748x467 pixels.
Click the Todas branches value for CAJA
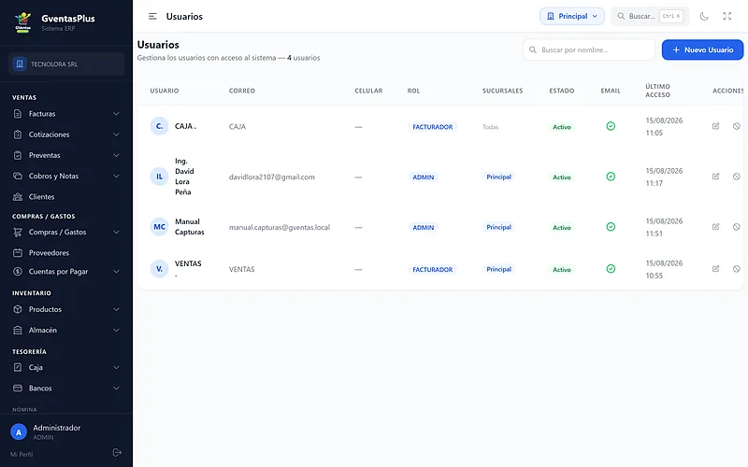point(490,127)
